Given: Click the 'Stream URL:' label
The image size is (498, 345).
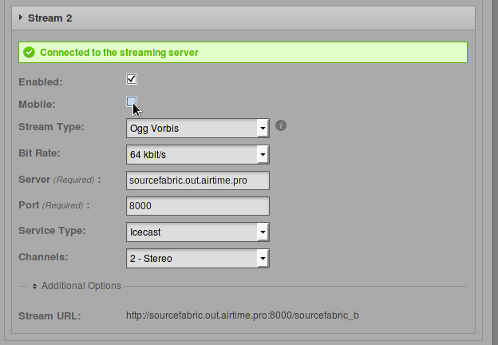Looking at the screenshot, I should click(49, 316).
